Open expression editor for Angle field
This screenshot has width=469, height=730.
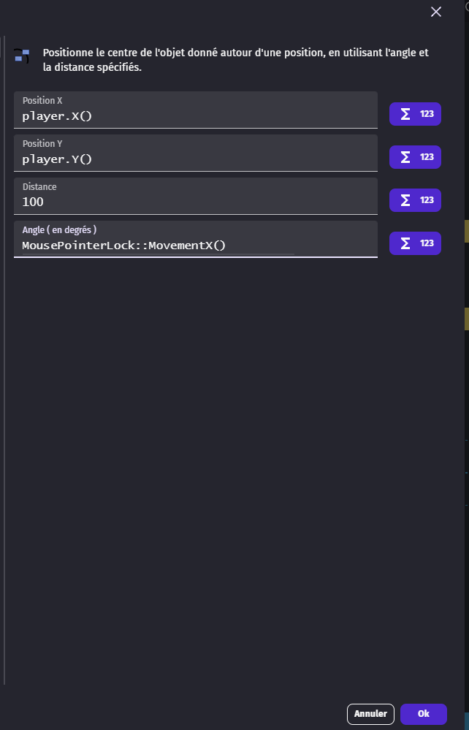pyautogui.click(x=415, y=243)
